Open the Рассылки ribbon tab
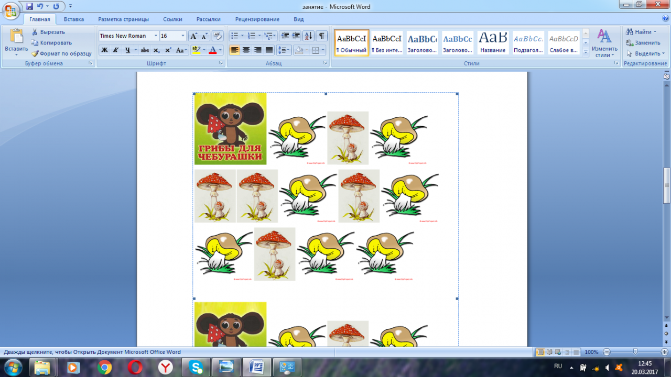This screenshot has height=377, width=671. [x=209, y=19]
